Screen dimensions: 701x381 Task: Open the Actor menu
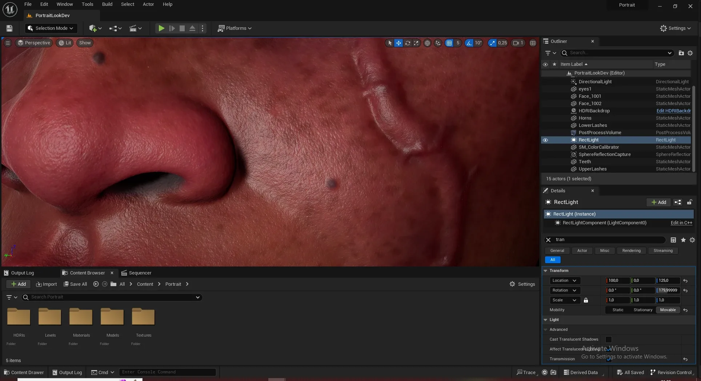[x=148, y=4]
